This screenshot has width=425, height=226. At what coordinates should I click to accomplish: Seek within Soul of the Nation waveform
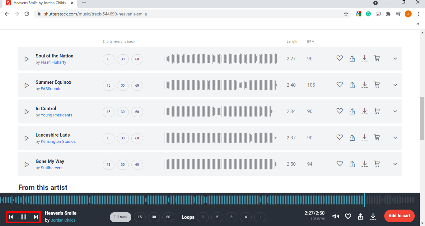pos(221,59)
